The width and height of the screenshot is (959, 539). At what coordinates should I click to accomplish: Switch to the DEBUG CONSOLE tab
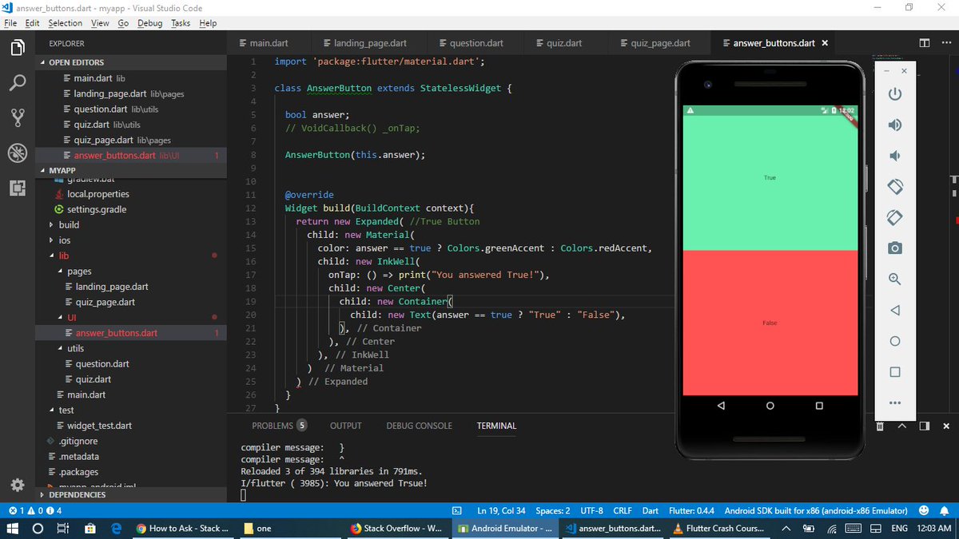click(419, 426)
